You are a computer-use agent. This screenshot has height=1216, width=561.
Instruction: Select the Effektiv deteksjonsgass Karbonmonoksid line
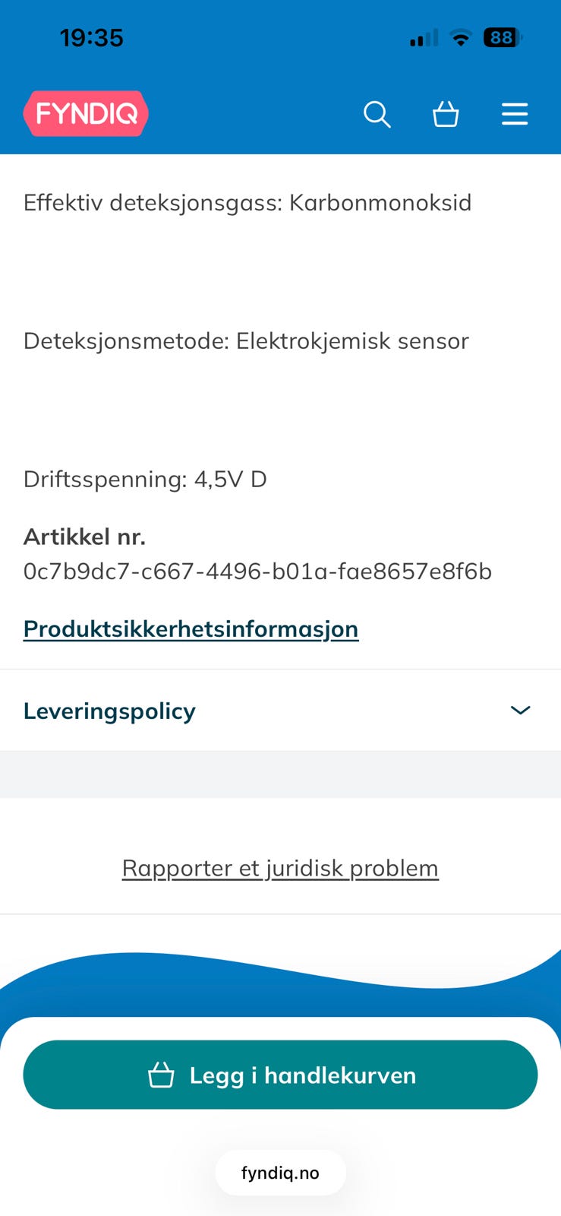click(x=247, y=202)
